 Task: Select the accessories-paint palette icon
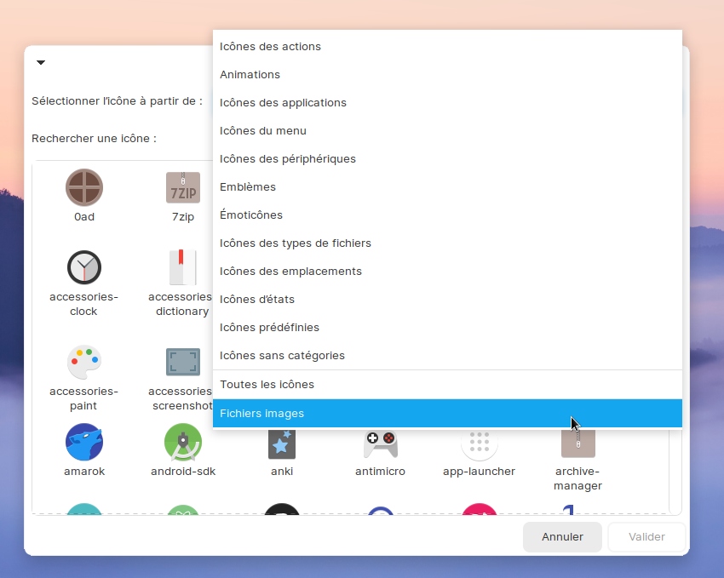(x=84, y=363)
